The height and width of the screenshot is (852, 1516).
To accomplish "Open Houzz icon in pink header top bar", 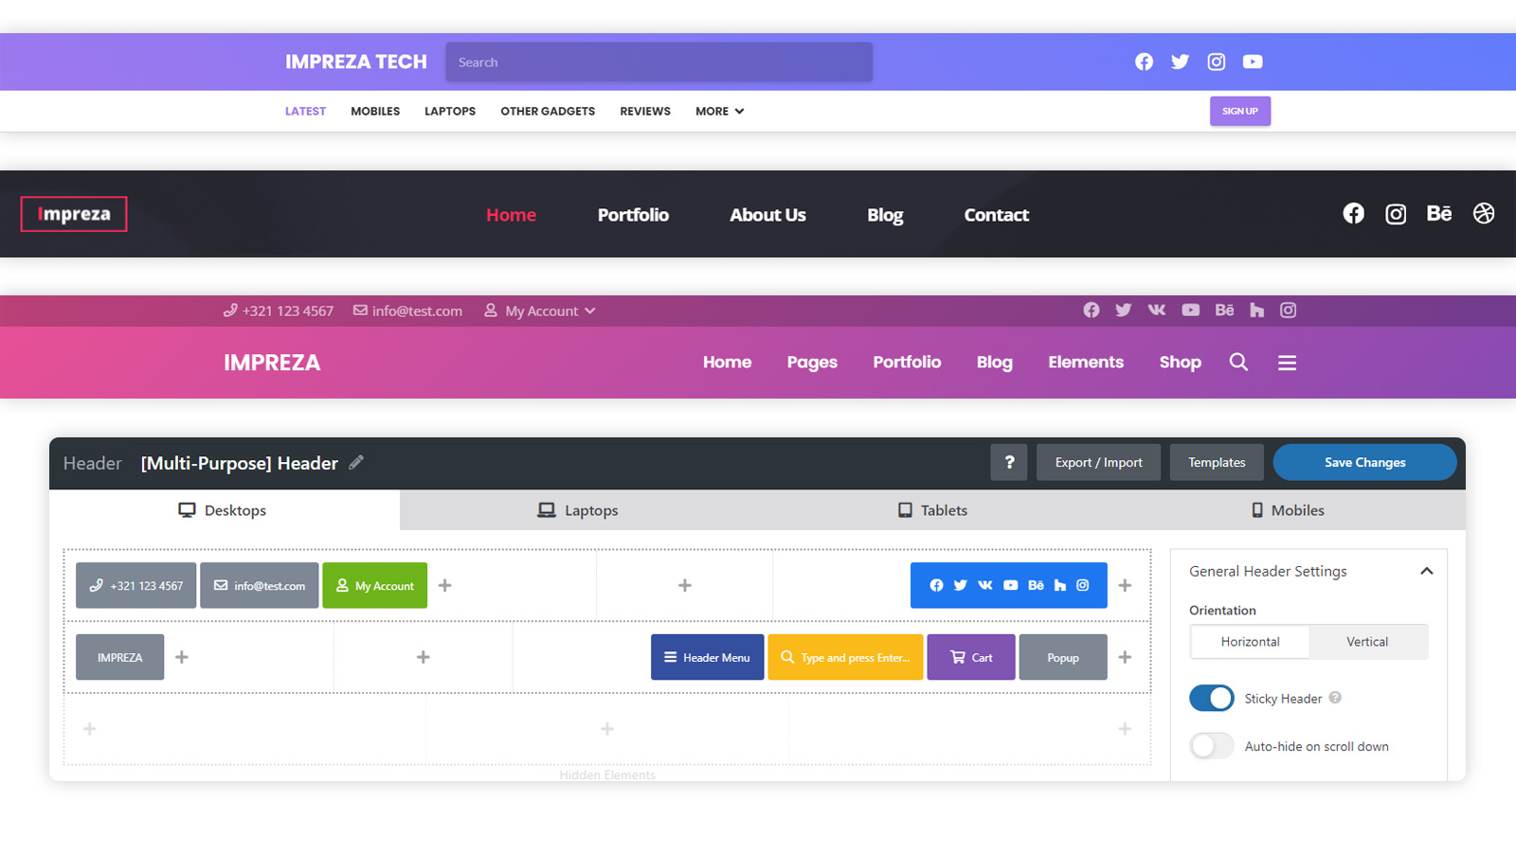I will pyautogui.click(x=1256, y=311).
